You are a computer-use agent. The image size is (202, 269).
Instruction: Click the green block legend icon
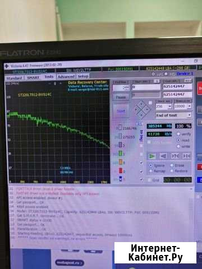121,154
